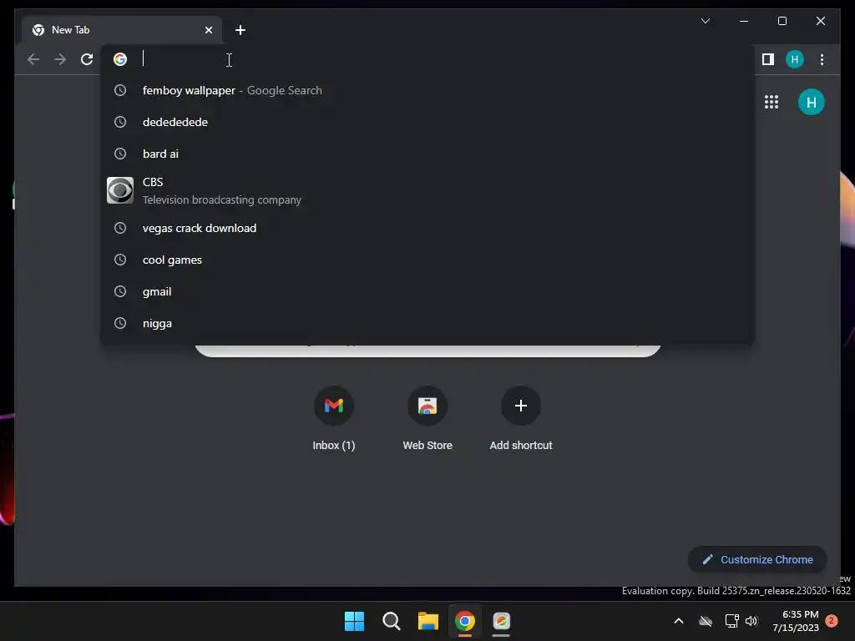
Task: Expand the tab search chevron
Action: [x=705, y=21]
